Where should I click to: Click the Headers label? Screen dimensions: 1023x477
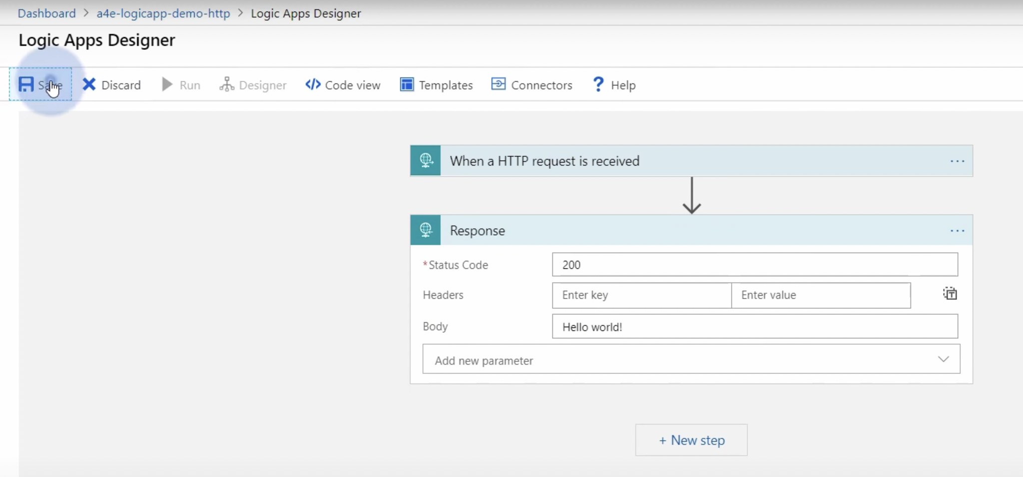[443, 295]
